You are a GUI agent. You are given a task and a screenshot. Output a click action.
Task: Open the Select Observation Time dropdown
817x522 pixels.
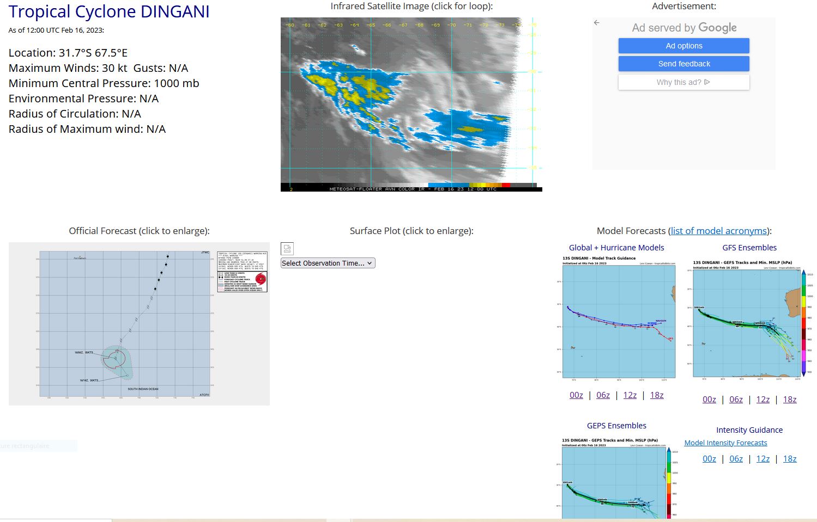328,263
